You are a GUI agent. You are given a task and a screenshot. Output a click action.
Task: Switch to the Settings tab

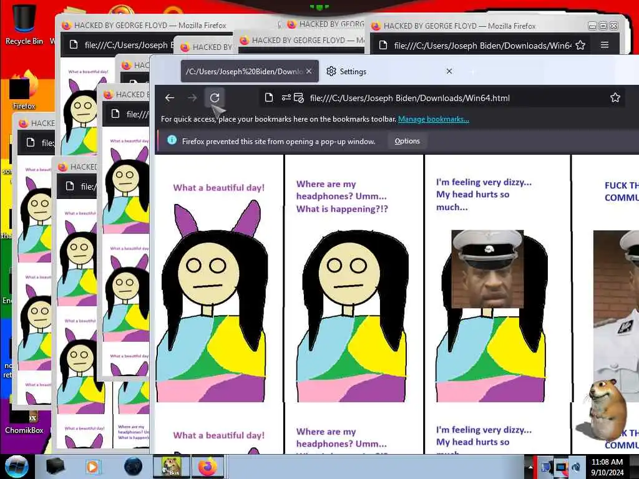coord(389,71)
